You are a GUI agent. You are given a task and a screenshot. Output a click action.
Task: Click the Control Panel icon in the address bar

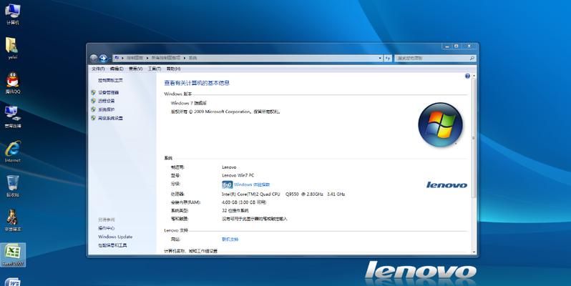[117, 58]
